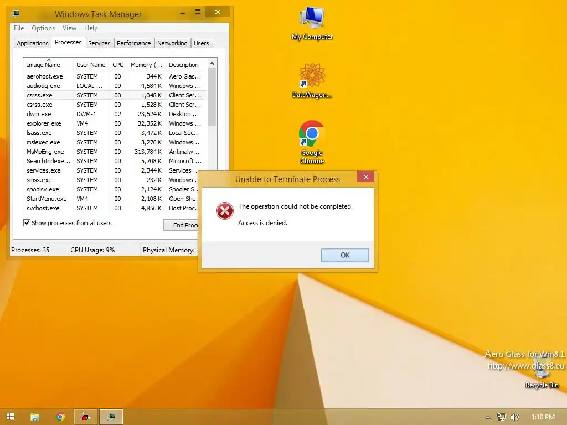The width and height of the screenshot is (567, 425).
Task: Sort by the CPU column header
Action: pos(118,65)
